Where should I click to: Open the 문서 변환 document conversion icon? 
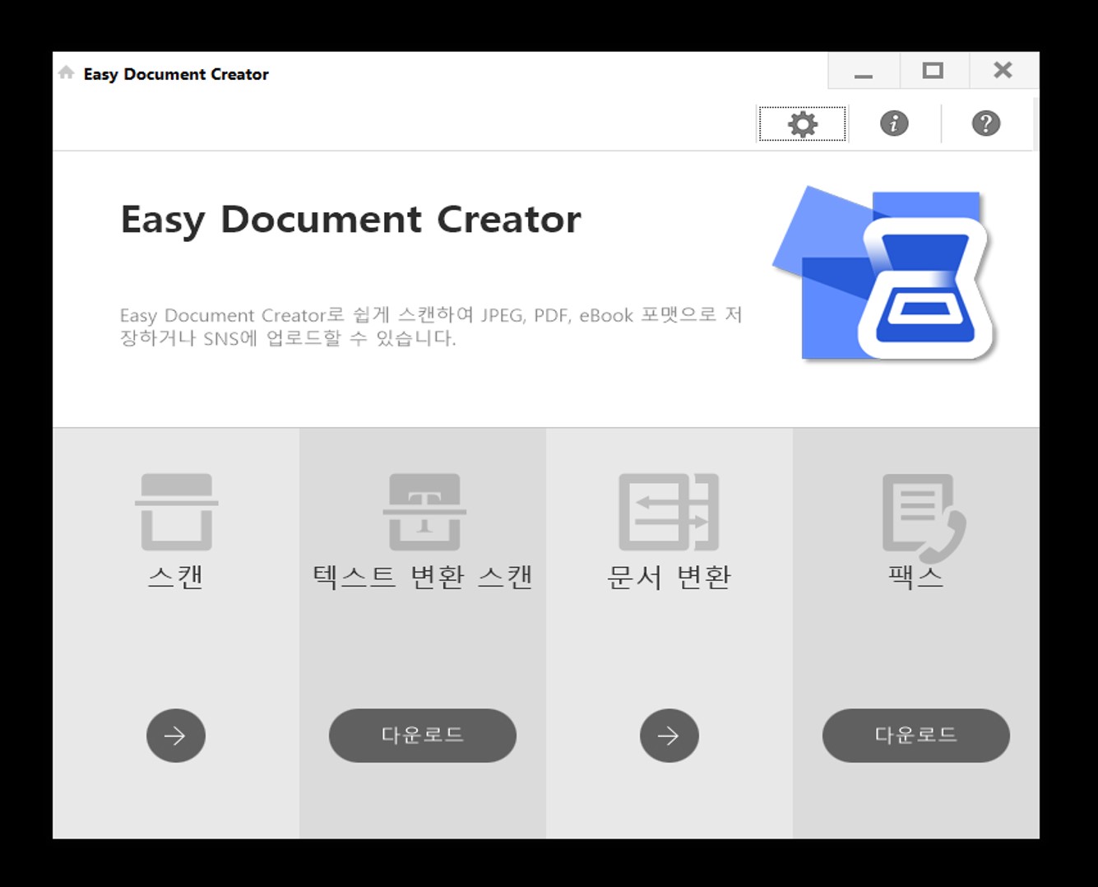pos(669,510)
